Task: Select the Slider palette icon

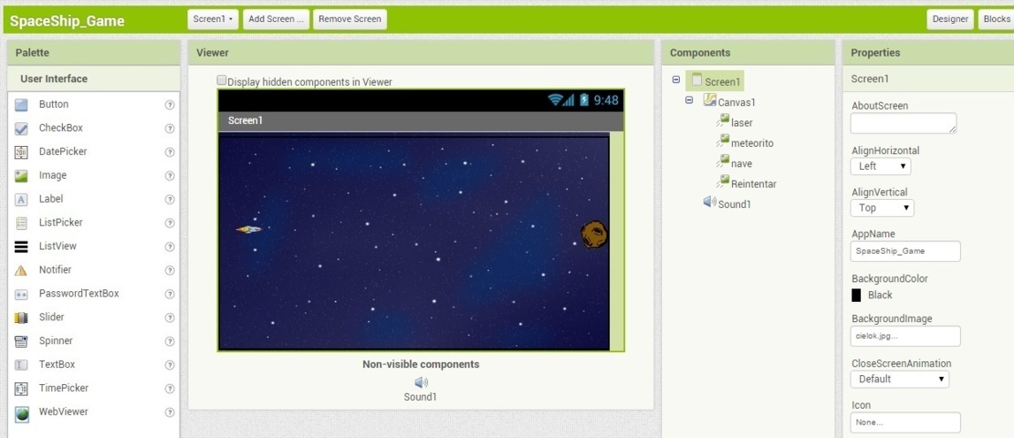Action: (21, 318)
